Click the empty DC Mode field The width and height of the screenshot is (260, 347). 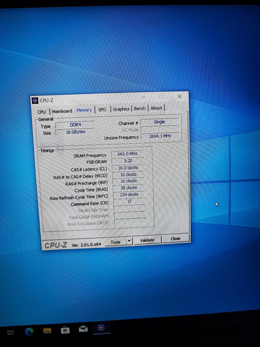(x=160, y=129)
